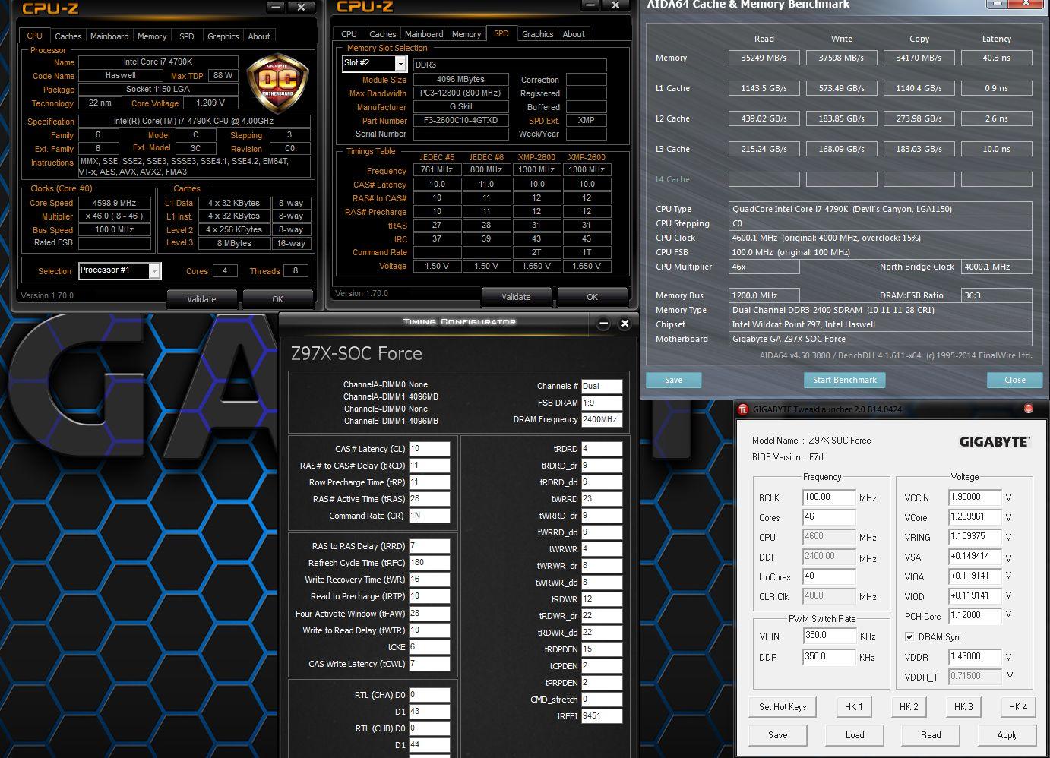Click OK in right CPU-Z window
The height and width of the screenshot is (758, 1050).
[592, 297]
